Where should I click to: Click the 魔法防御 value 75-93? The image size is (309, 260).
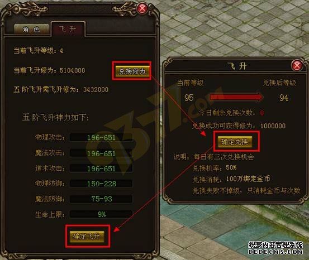pos(101,199)
